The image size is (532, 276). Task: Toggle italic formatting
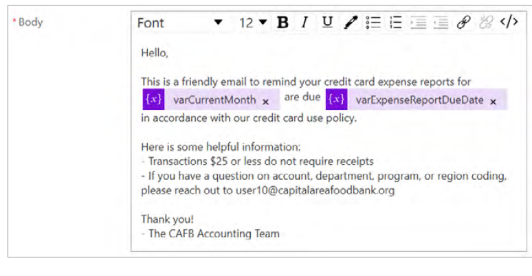coord(304,23)
